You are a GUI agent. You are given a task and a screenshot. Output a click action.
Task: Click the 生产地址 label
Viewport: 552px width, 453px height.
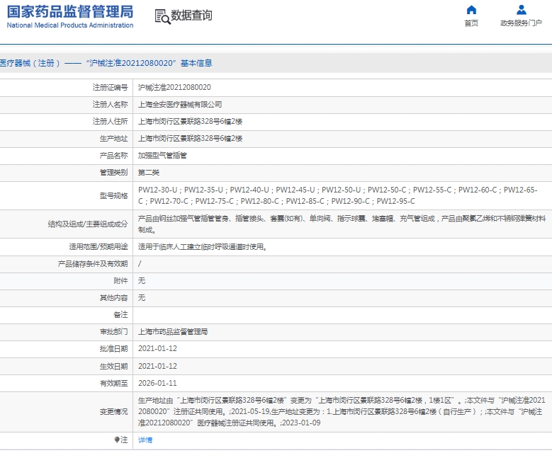coord(113,138)
